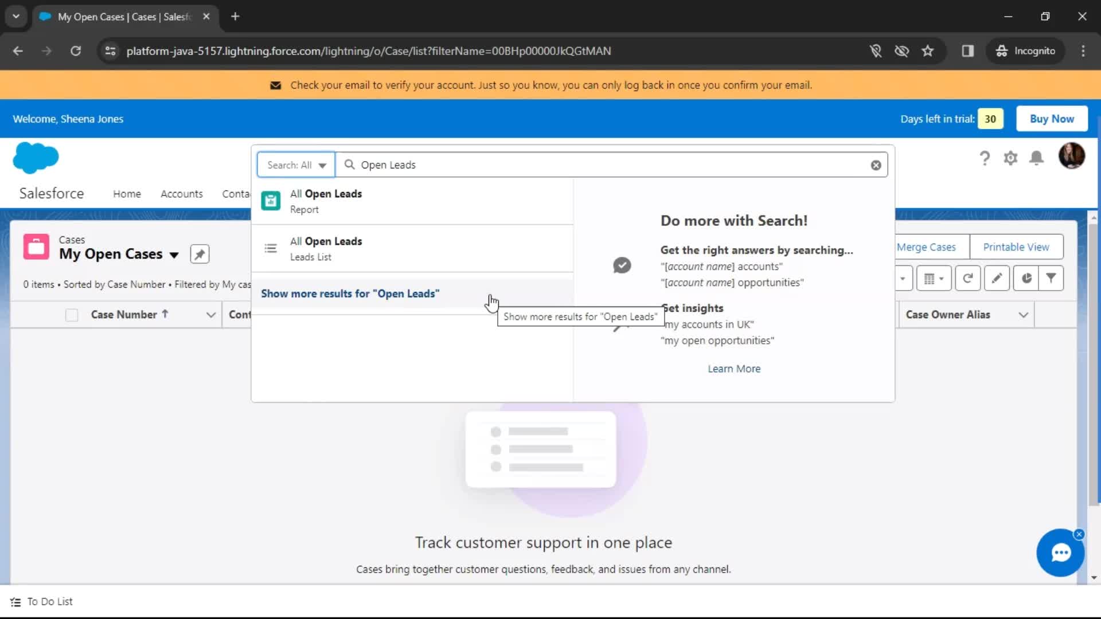Click the Buy Now button
1101x619 pixels.
tap(1052, 119)
